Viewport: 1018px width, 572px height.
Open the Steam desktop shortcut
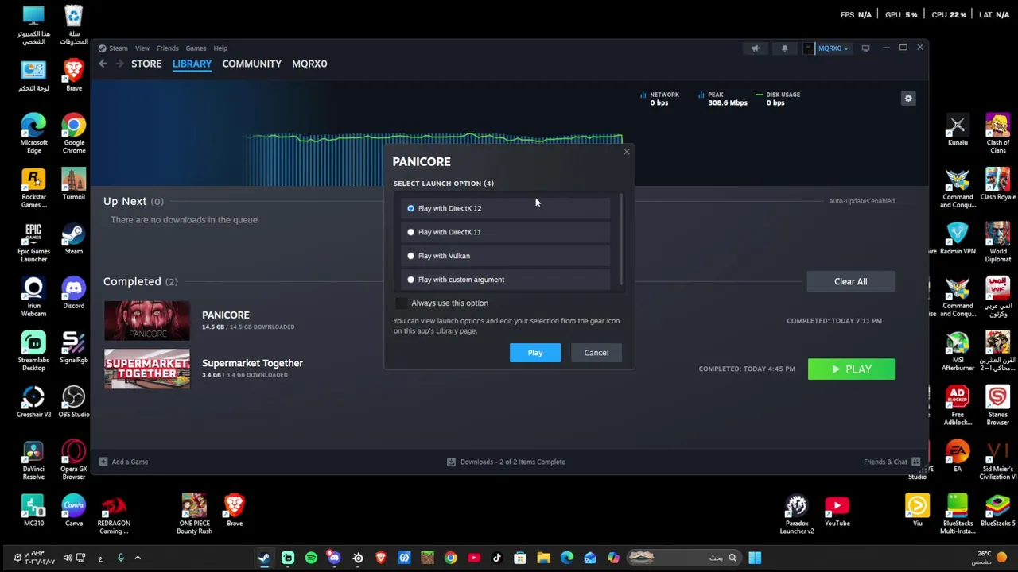(74, 239)
